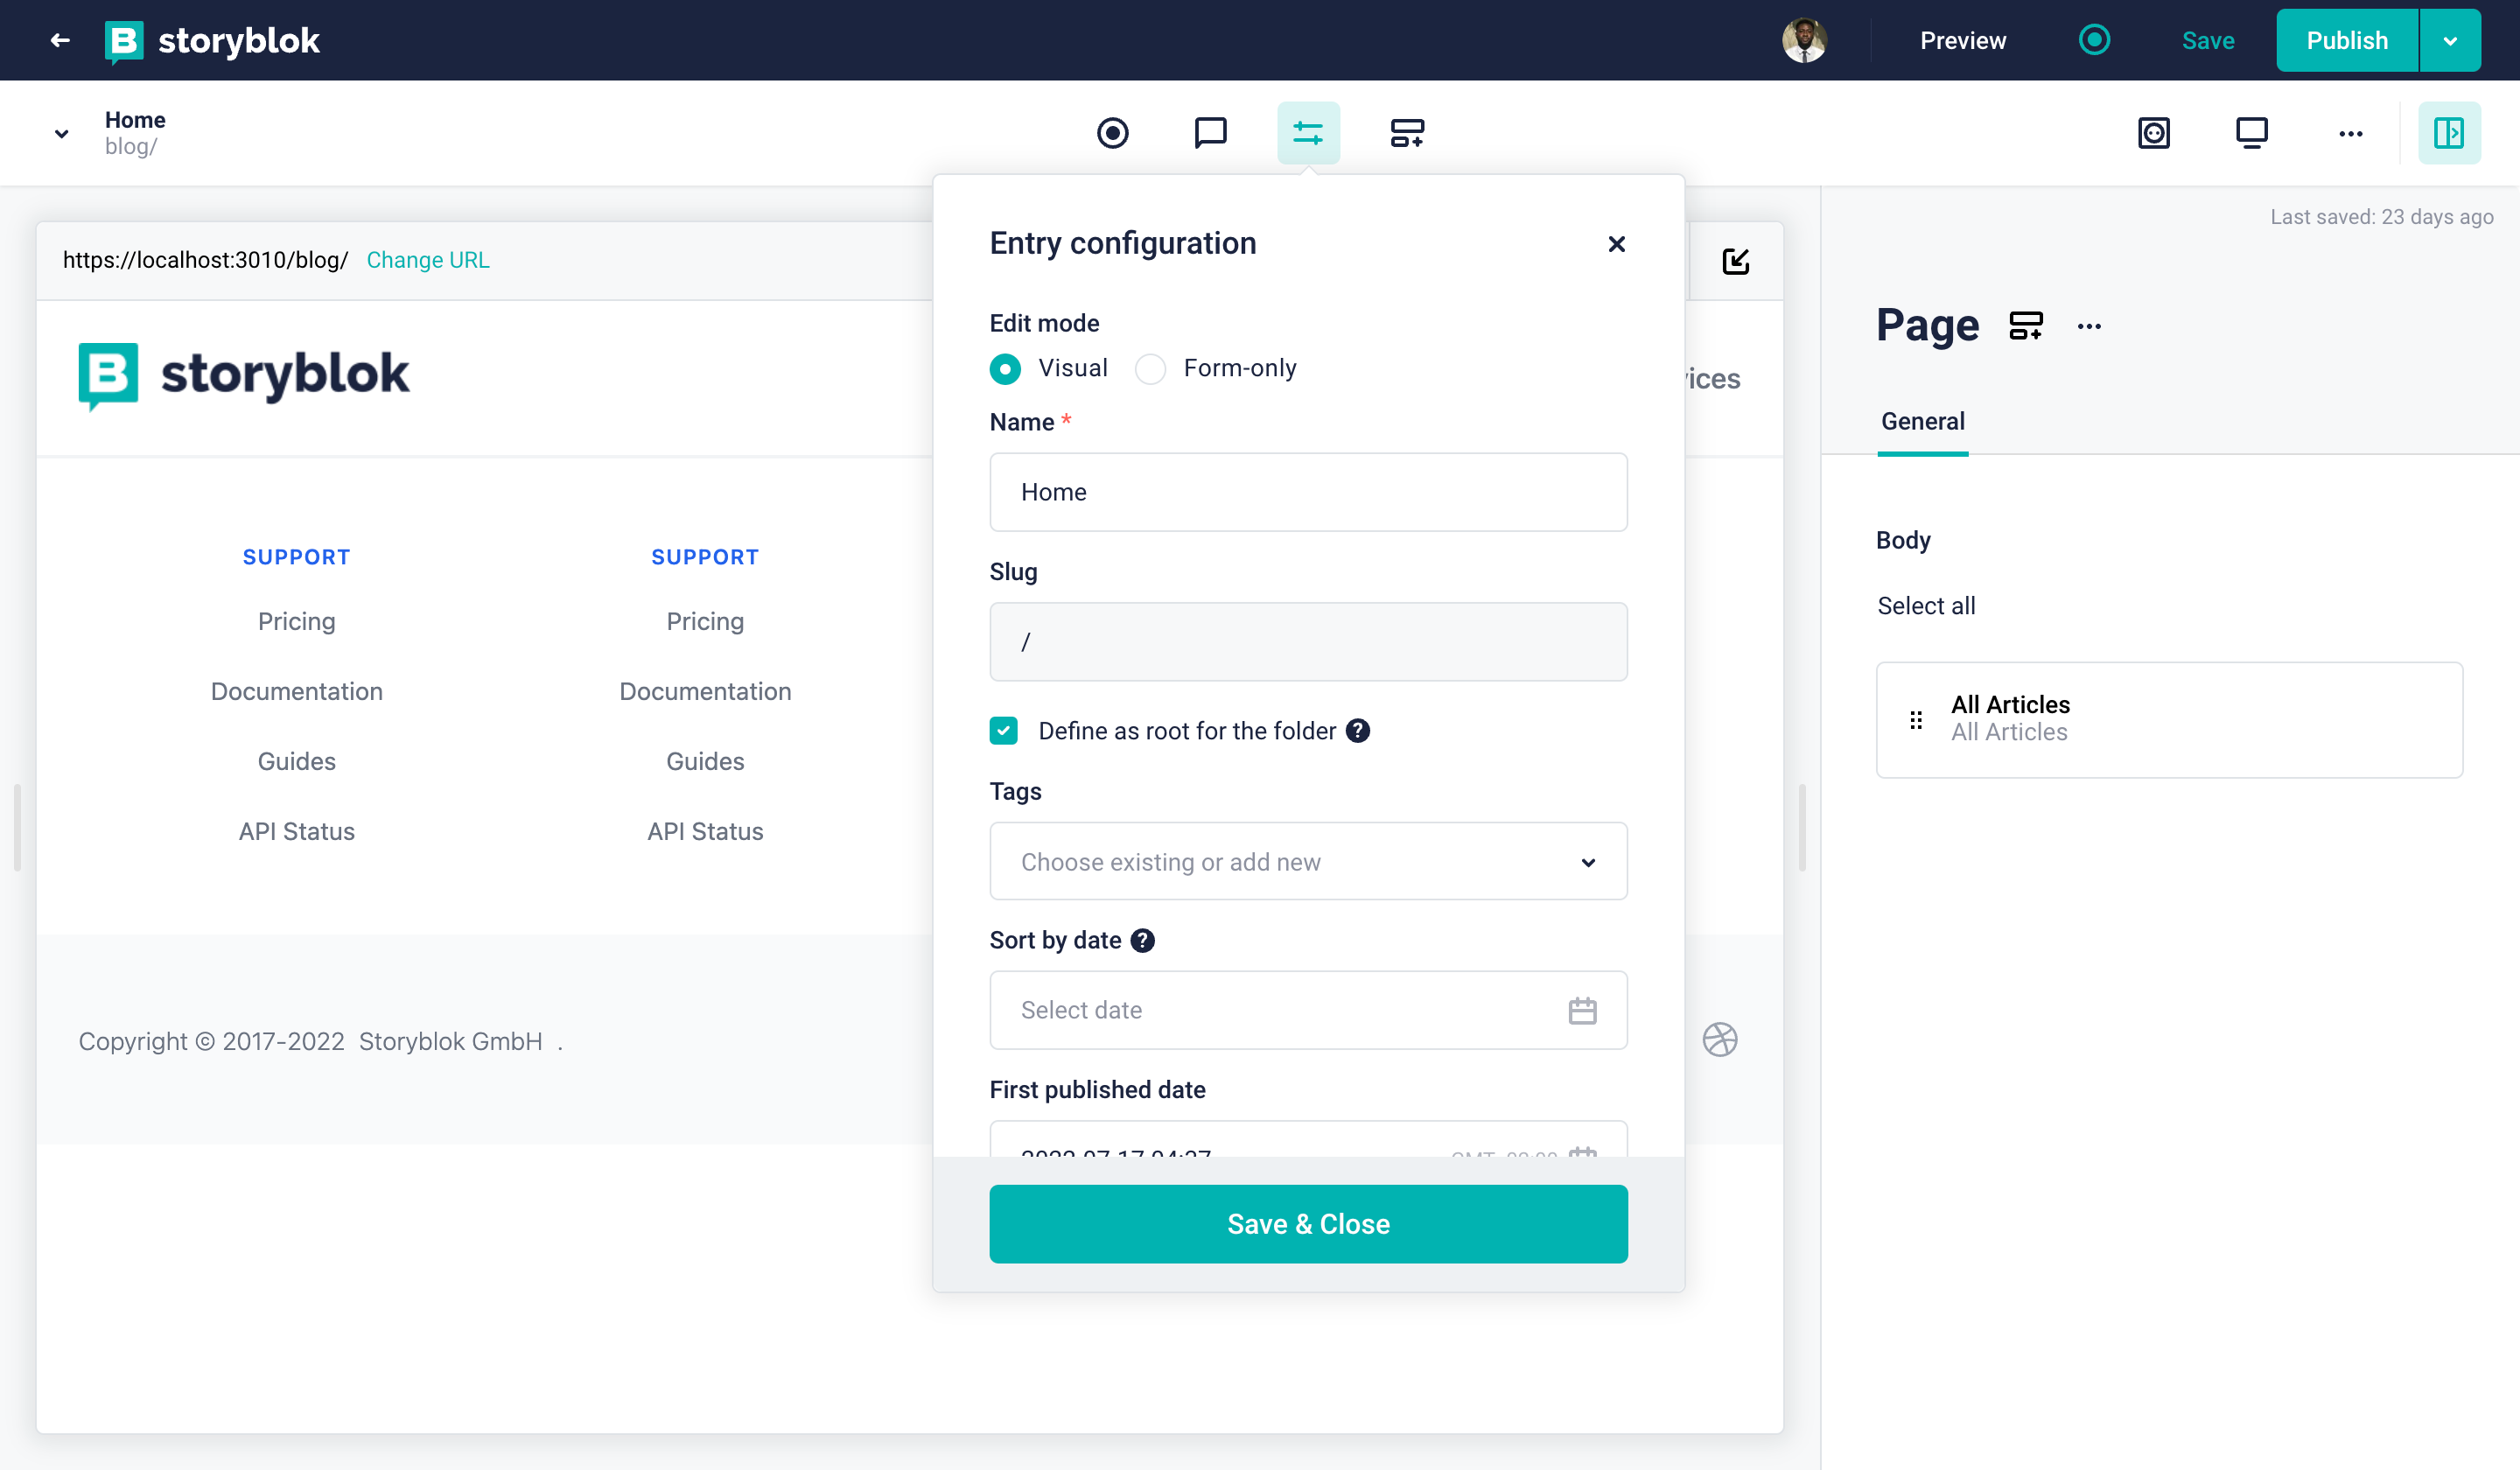Viewport: 2520px width, 1470px height.
Task: Click the Storyblok GmbH footer text
Action: coord(450,1041)
